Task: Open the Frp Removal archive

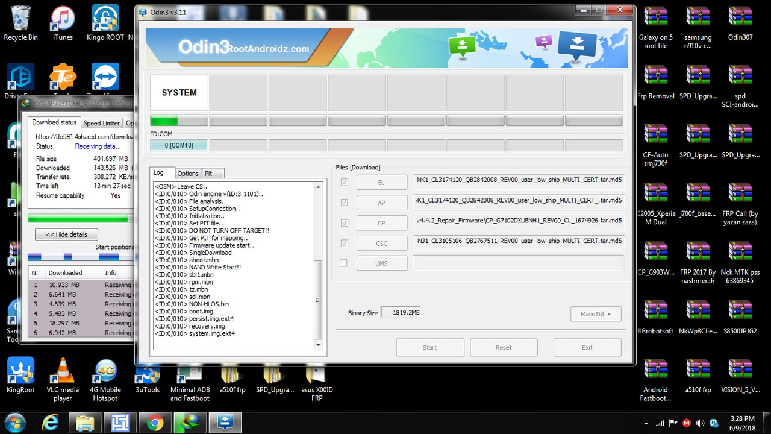Action: 655,82
